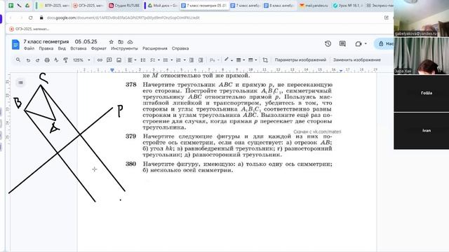Open the border color pencil dropdown

[228, 60]
